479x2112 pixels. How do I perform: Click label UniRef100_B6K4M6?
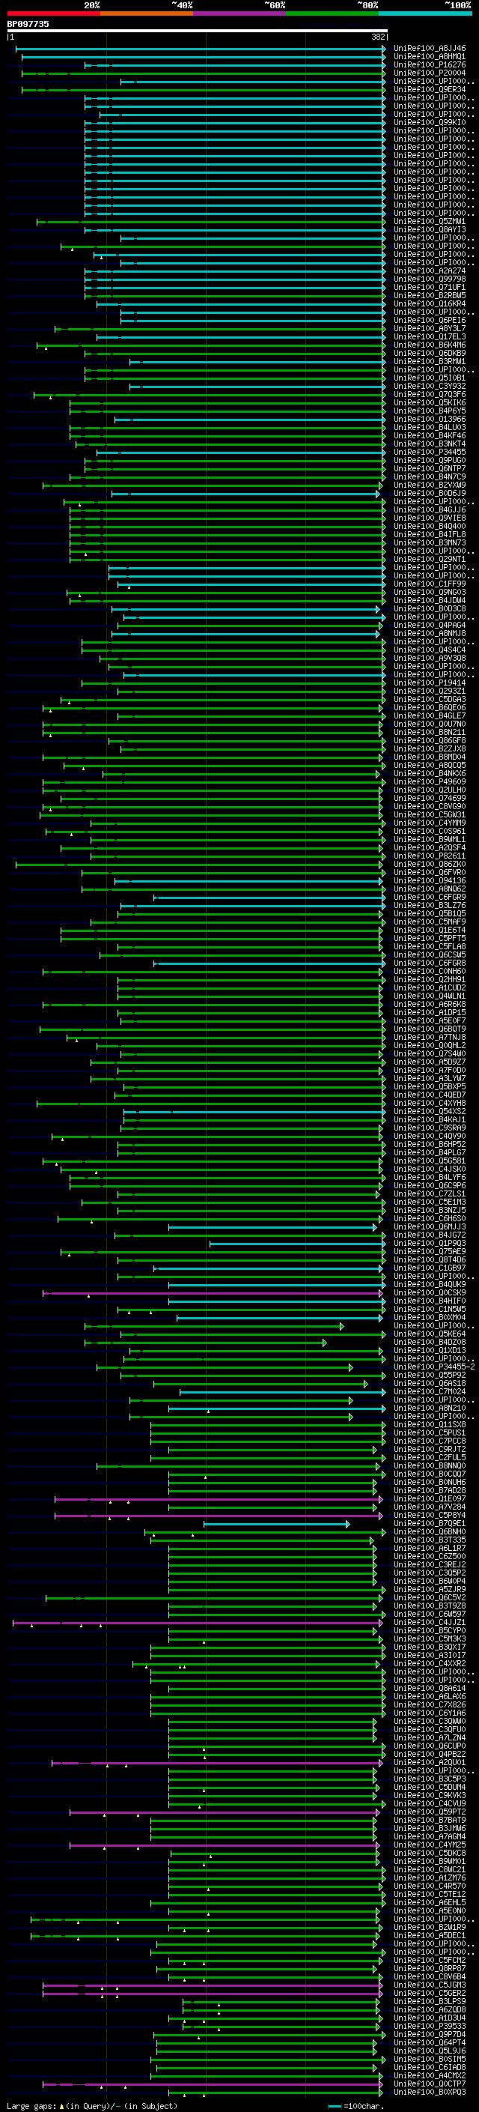[x=430, y=345]
